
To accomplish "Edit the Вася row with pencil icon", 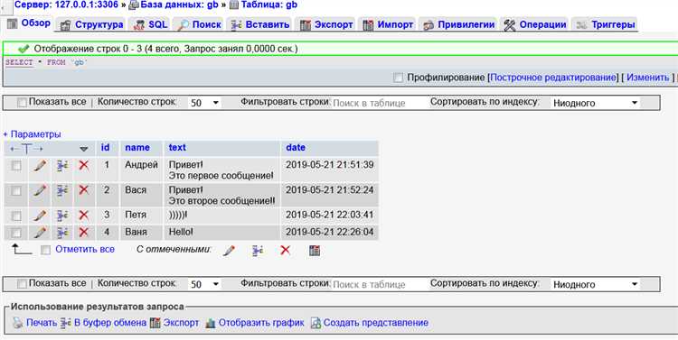I will point(40,190).
